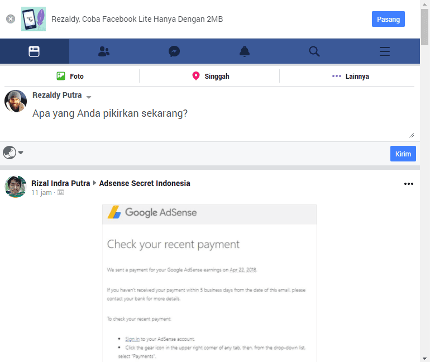Viewport: 430px width, 362px height.
Task: Click Rezaldy Putra's profile picture
Action: pyautogui.click(x=16, y=101)
